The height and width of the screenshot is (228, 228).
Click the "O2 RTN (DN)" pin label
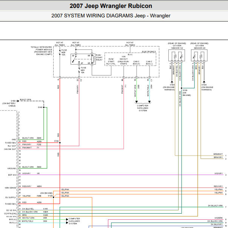point(10,213)
